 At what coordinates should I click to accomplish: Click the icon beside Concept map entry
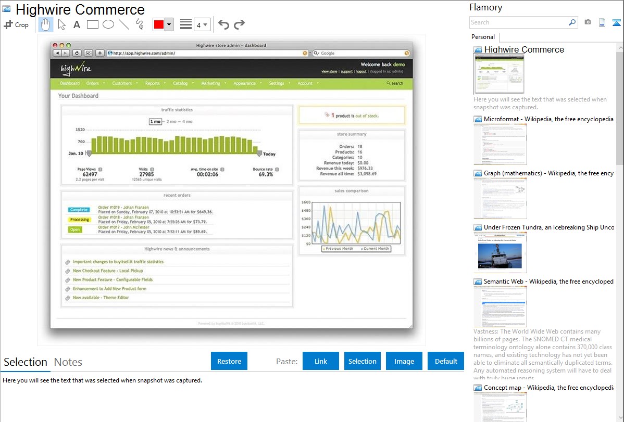tap(478, 388)
